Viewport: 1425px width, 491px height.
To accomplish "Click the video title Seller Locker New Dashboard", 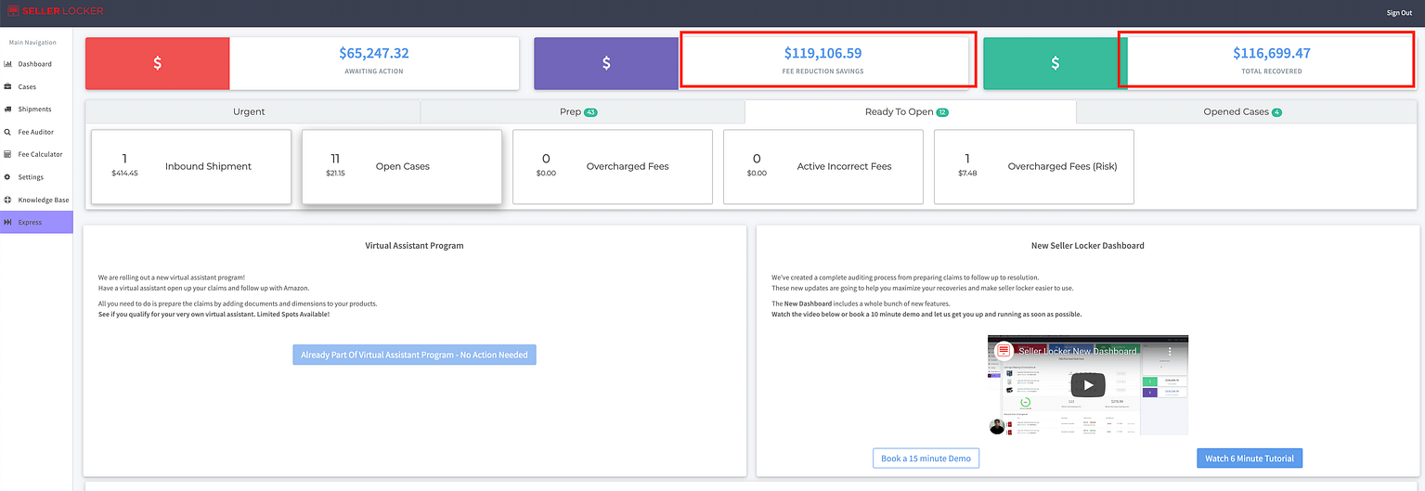I will tap(1077, 351).
